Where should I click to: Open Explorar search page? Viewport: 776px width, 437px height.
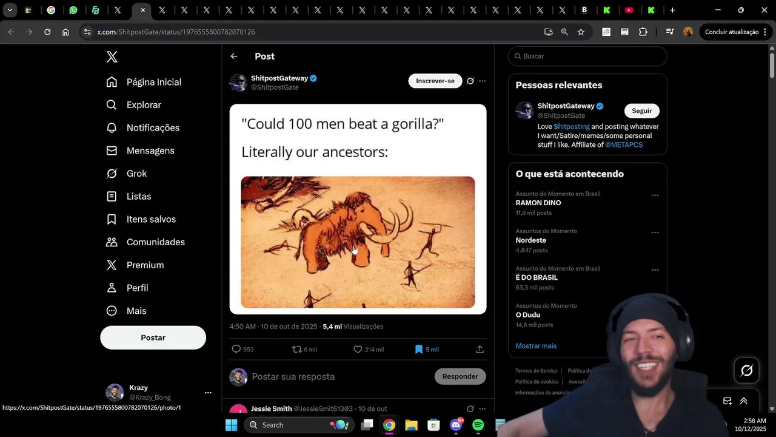[133, 105]
